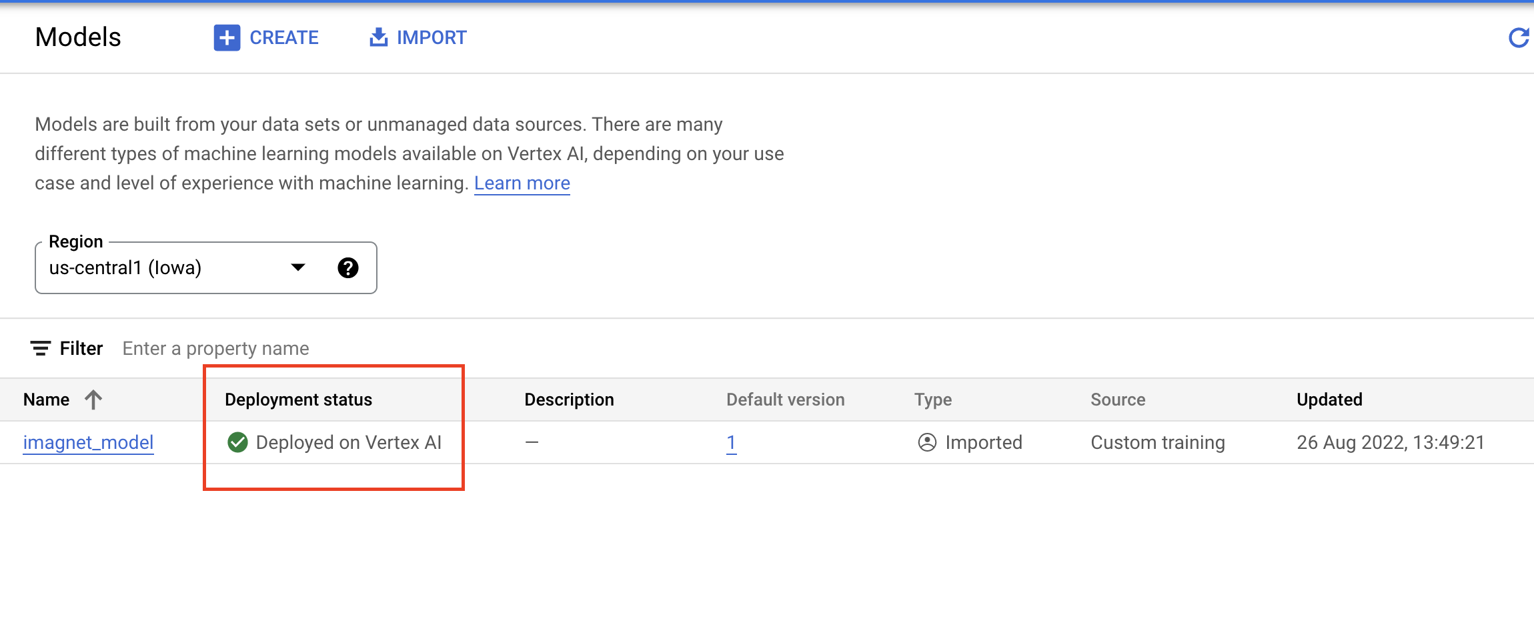
Task: Click the Imported type person icon
Action: click(927, 442)
